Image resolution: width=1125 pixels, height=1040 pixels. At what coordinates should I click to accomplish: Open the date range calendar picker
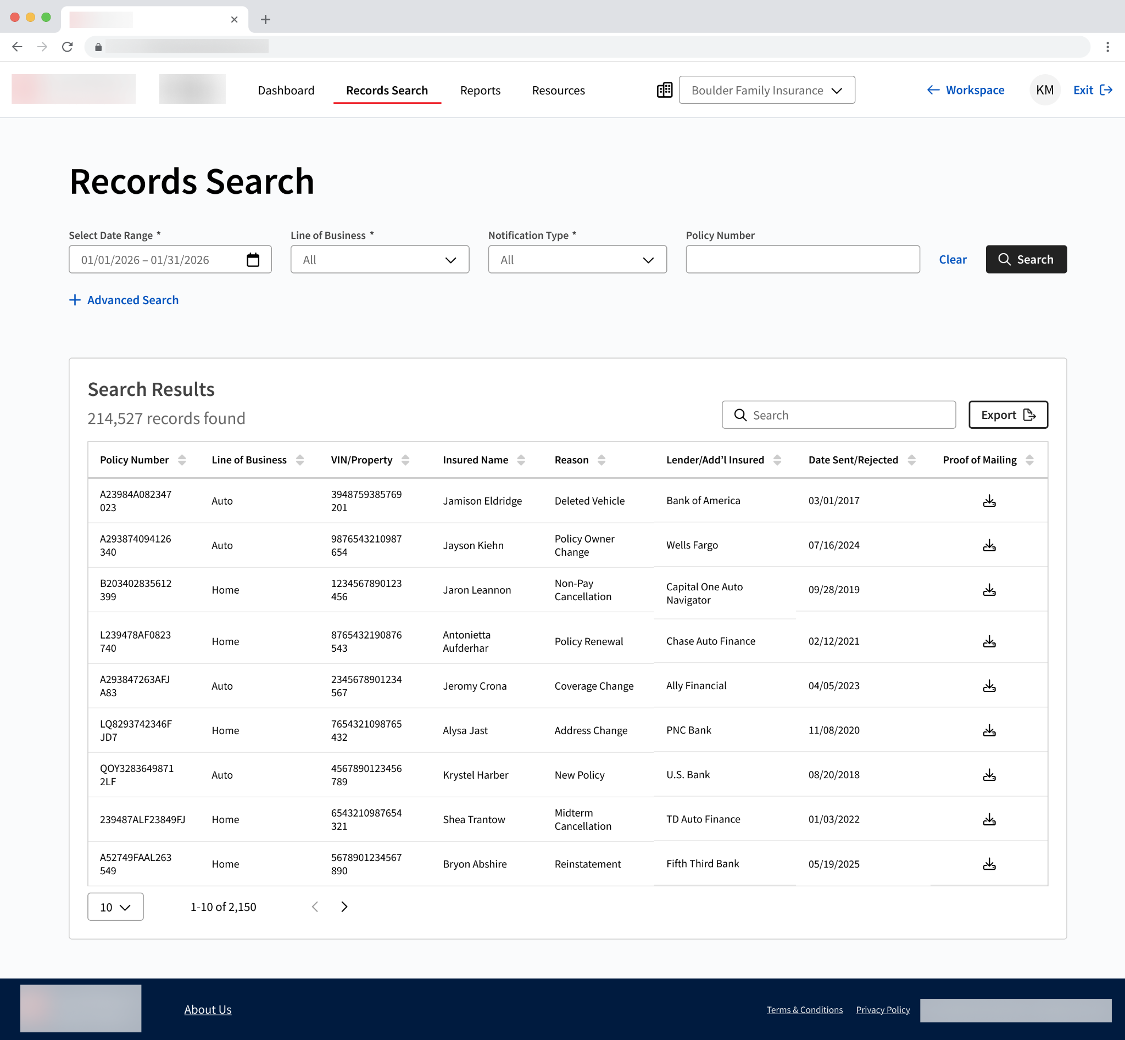click(x=253, y=259)
